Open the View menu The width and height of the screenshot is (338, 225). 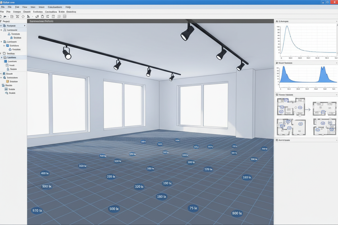click(24, 7)
